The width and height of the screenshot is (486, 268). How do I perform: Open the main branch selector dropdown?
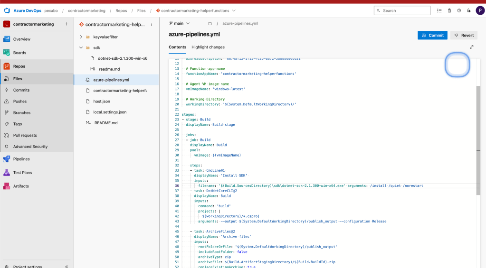[180, 24]
